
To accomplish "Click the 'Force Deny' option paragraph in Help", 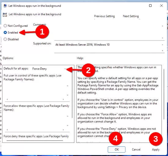I will tap(117, 132).
